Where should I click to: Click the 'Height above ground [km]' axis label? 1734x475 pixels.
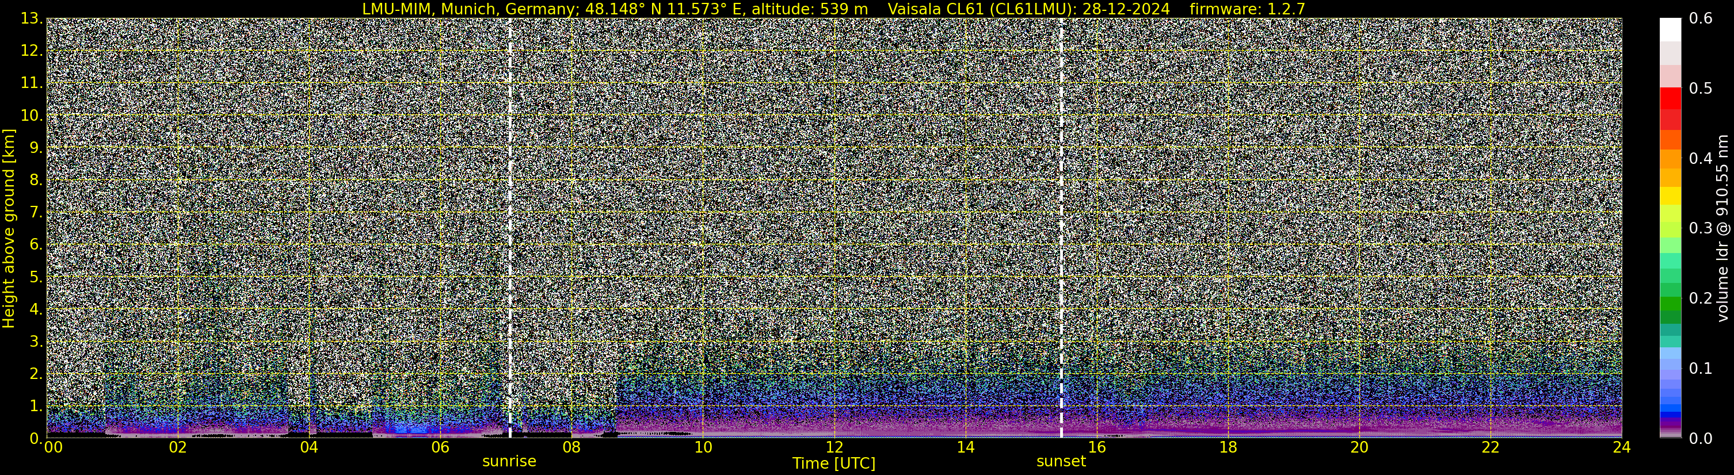pos(9,228)
